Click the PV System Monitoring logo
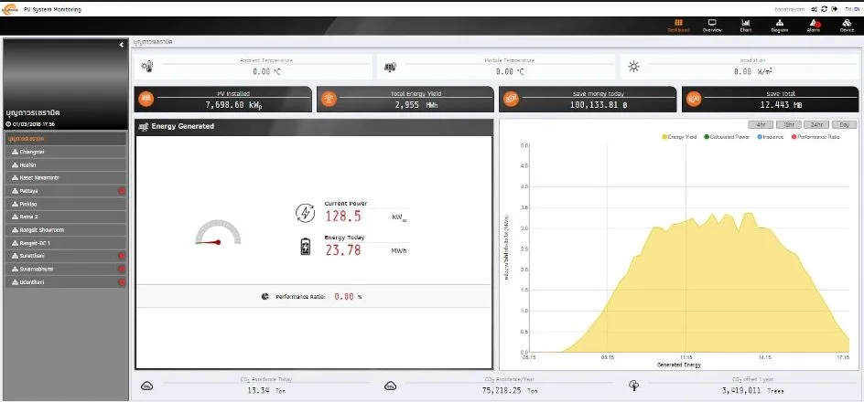Image resolution: width=864 pixels, height=402 pixels. (10, 9)
